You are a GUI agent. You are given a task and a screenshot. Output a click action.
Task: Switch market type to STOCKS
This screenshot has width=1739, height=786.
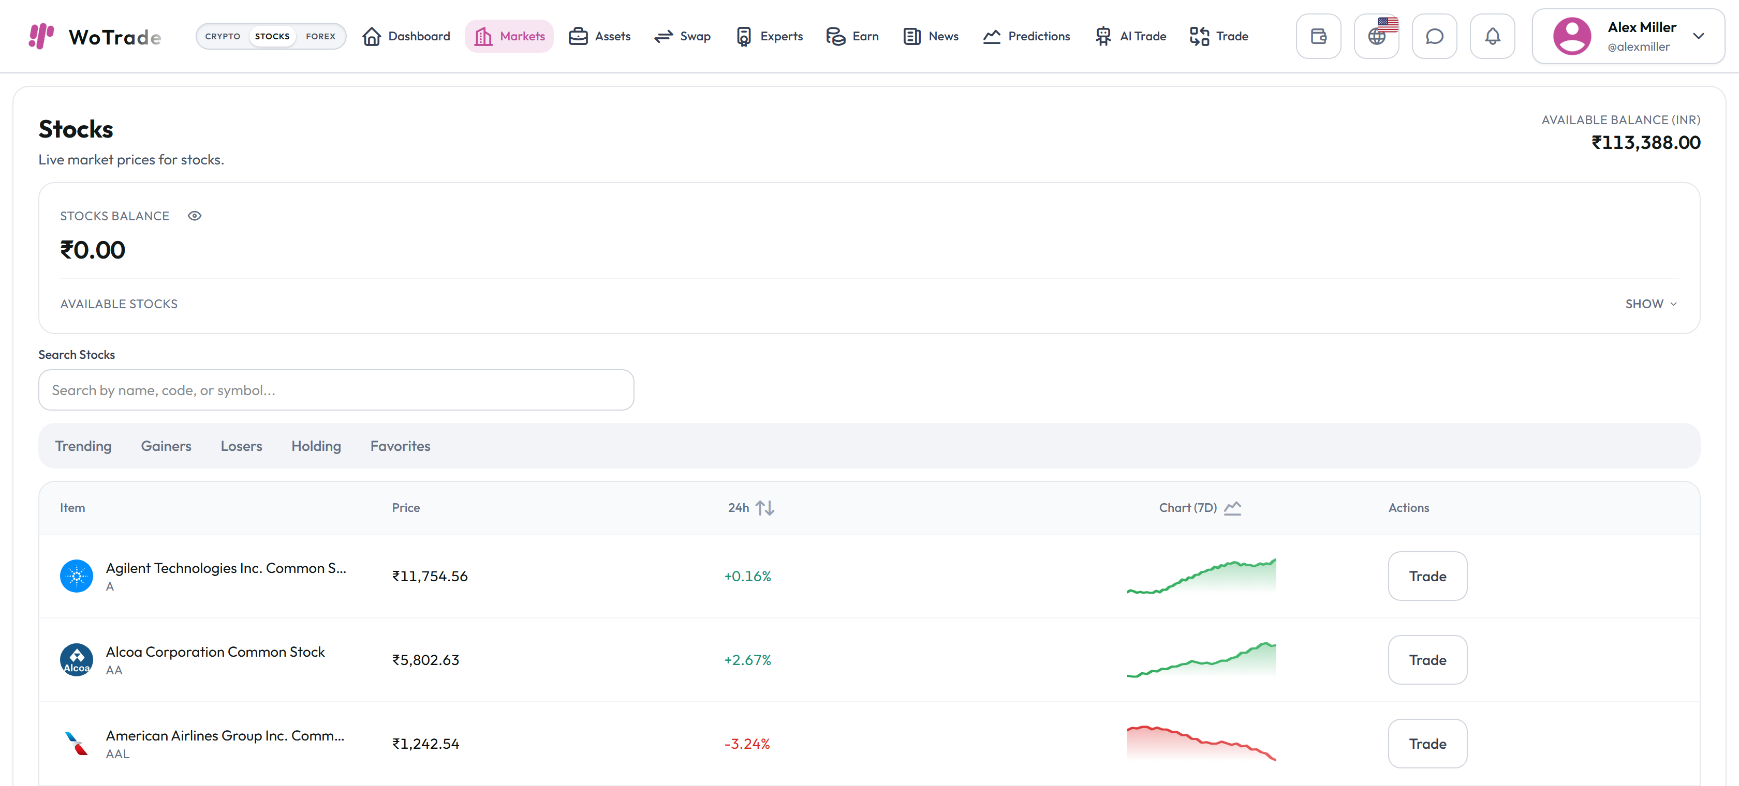pos(272,36)
